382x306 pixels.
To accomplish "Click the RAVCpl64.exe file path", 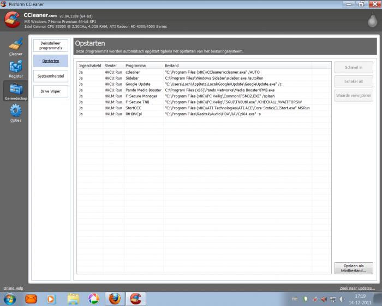I will (213, 114).
